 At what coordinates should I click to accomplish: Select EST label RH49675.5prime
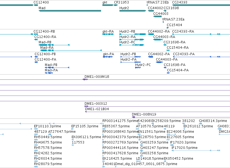48,142
